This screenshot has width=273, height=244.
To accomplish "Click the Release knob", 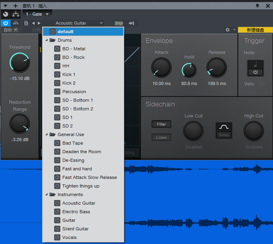I will tap(217, 67).
